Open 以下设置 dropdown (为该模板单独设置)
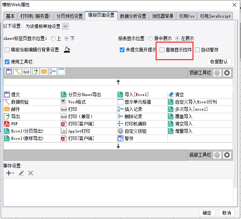The image size is (241, 219). [46, 26]
